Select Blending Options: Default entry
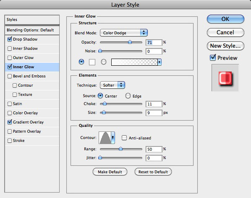 tap(32, 30)
